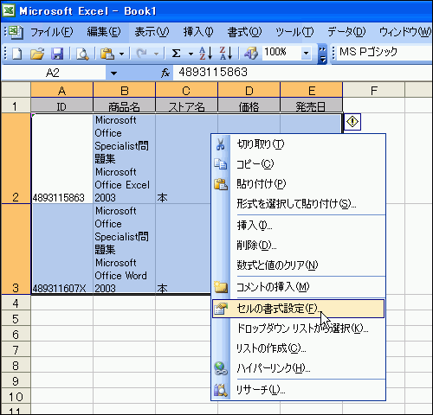Click the Drawing toolbar icon
This screenshot has width=433, height=415.
pyautogui.click(x=251, y=54)
